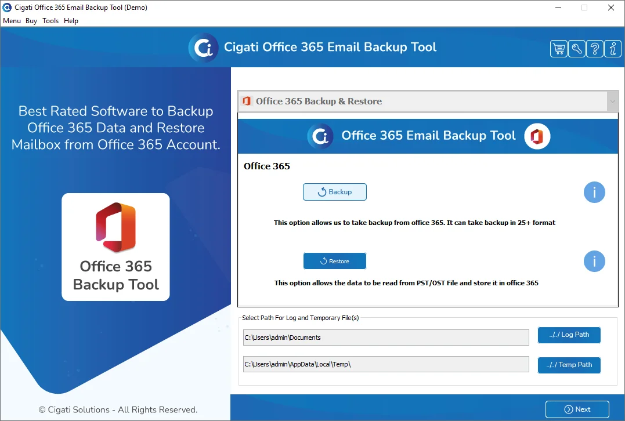Expand the Office 365 Backup & Restore dropdown arrow

pos(612,101)
